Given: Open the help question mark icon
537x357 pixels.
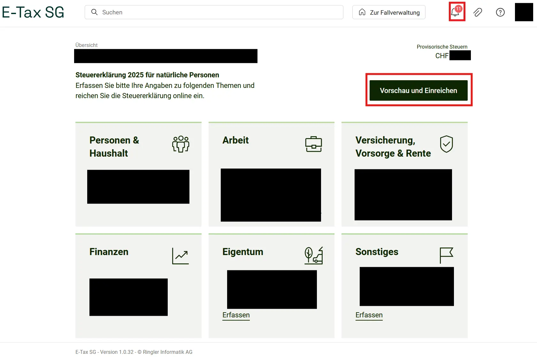Looking at the screenshot, I should (500, 12).
